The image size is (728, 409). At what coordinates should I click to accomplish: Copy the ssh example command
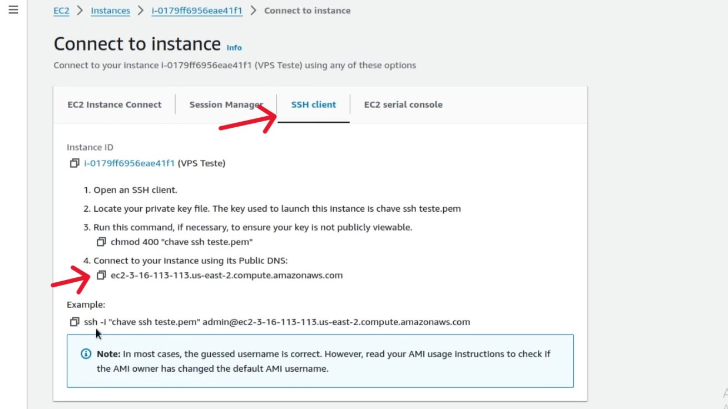pos(75,322)
